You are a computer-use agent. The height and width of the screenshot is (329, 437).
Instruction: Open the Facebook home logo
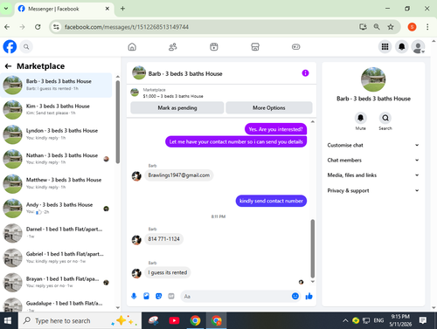click(10, 46)
